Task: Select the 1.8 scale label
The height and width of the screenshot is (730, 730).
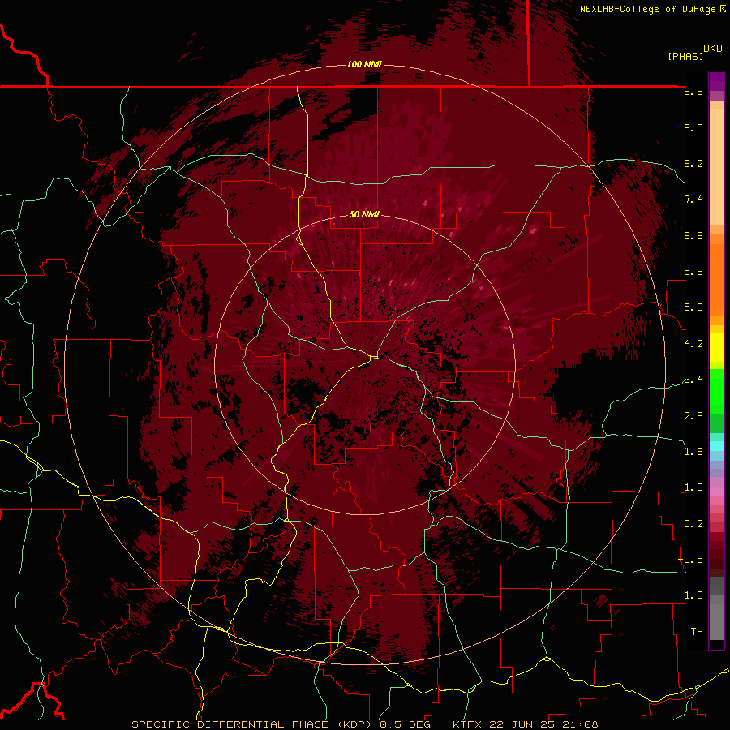Action: point(693,452)
